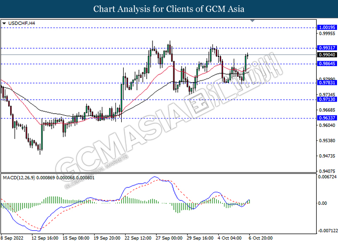
Task: Click the 0.95380 price axis value
Action: pyautogui.click(x=327, y=141)
